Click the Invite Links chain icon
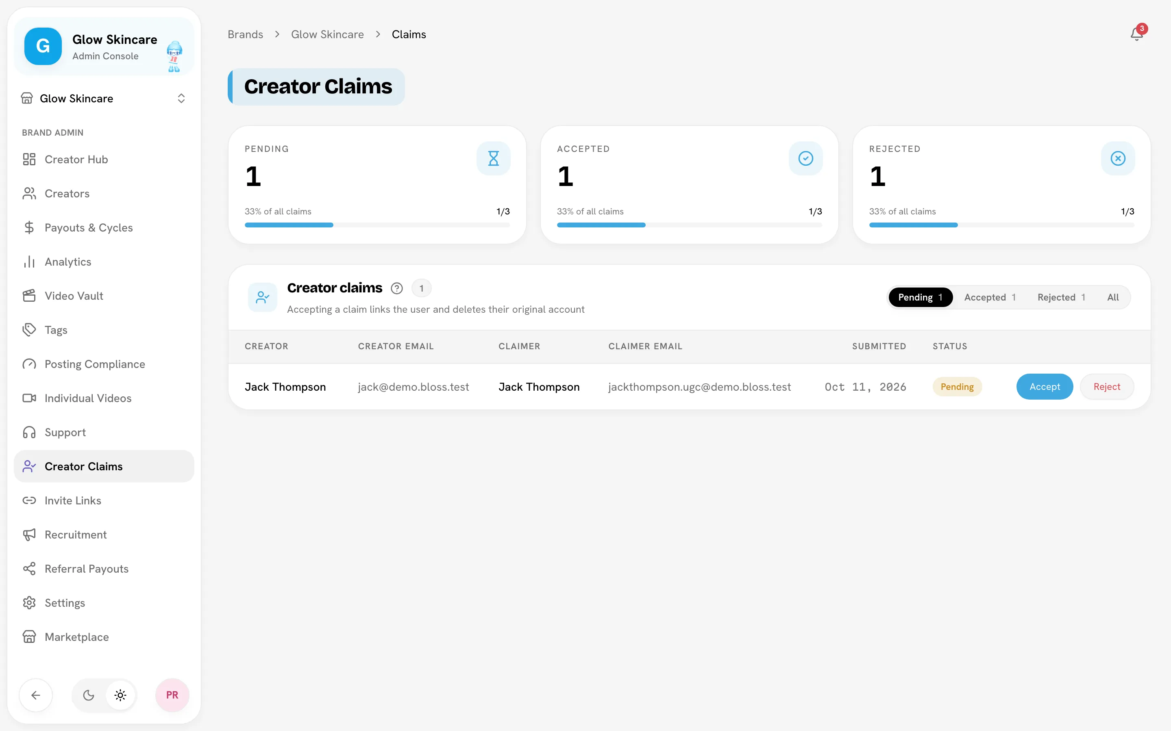Image resolution: width=1171 pixels, height=731 pixels. point(29,500)
